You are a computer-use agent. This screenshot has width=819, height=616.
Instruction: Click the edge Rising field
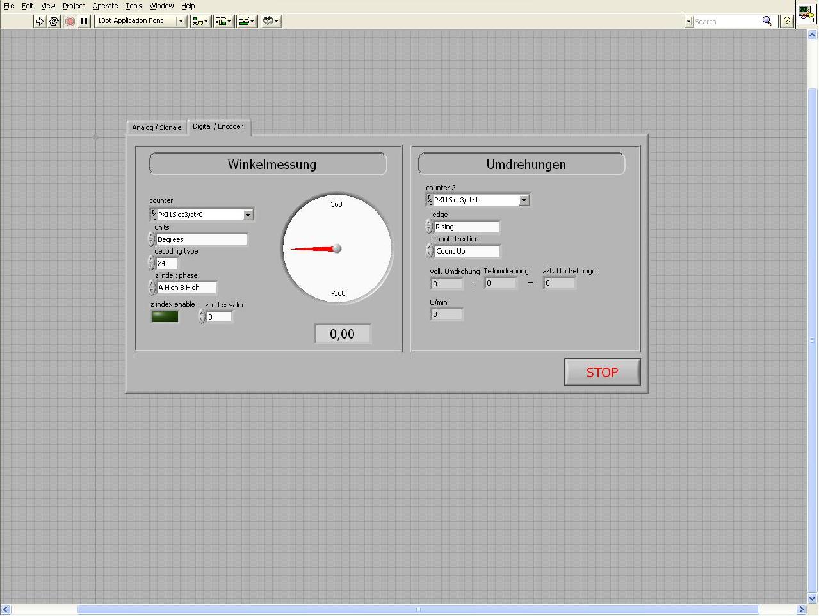[467, 227]
